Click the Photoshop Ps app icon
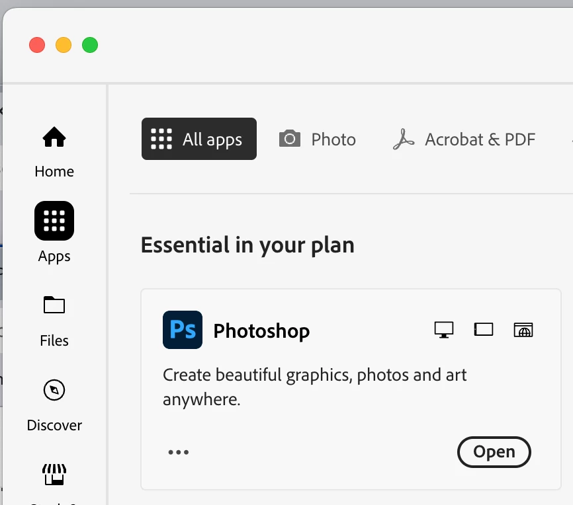The image size is (573, 505). pyautogui.click(x=183, y=330)
